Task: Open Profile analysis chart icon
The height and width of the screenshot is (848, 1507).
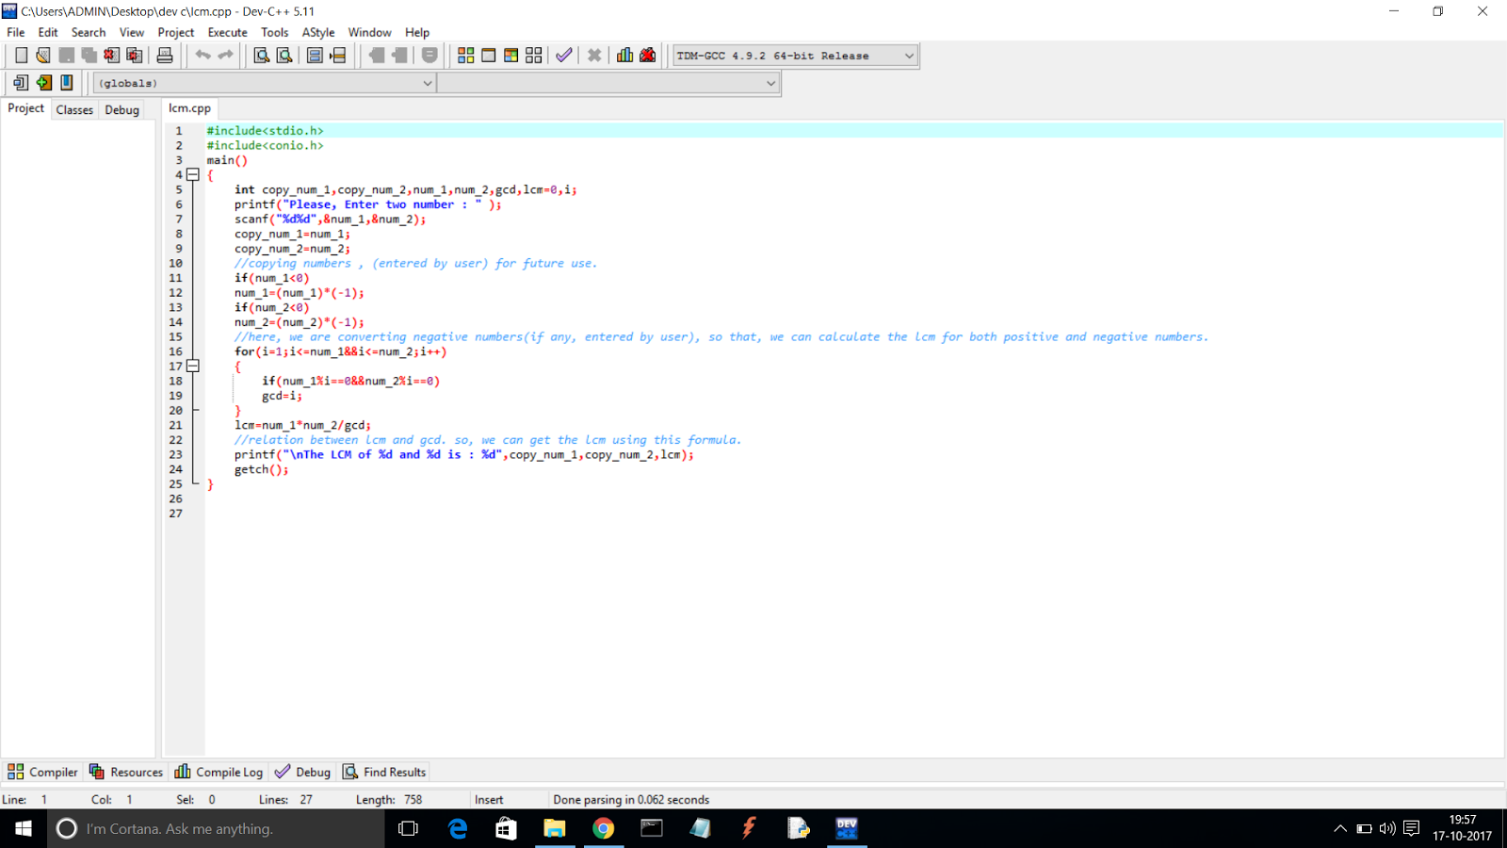Action: (624, 56)
